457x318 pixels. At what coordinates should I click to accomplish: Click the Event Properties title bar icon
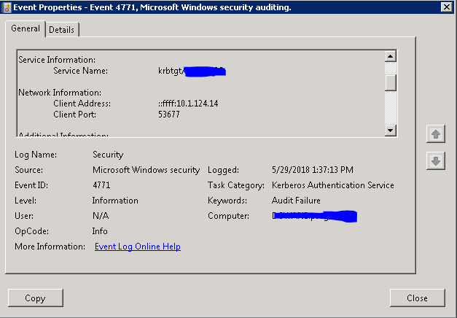(x=7, y=7)
